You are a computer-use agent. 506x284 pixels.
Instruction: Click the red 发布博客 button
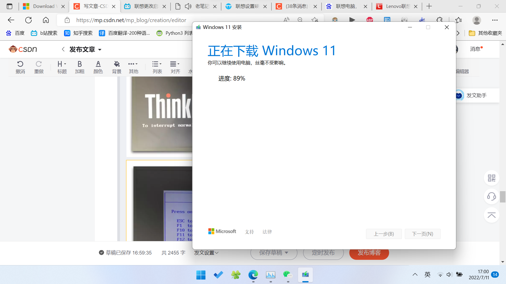click(369, 253)
